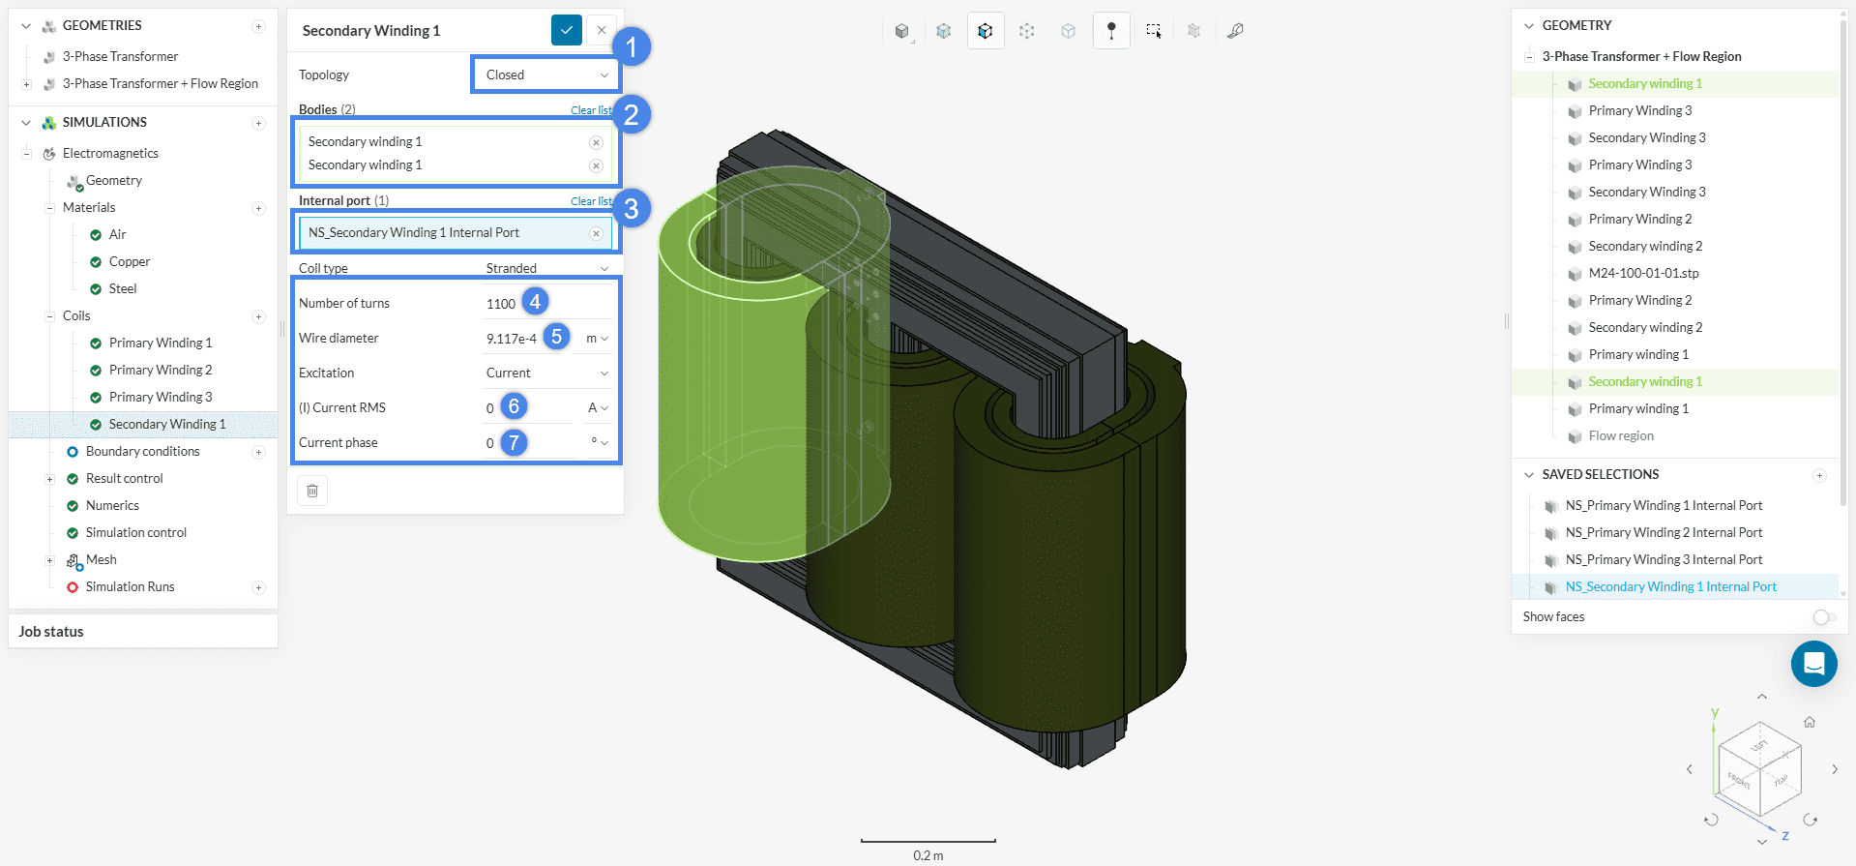The image size is (1856, 866).
Task: Select Flow region in geometry list
Action: pos(1621,436)
